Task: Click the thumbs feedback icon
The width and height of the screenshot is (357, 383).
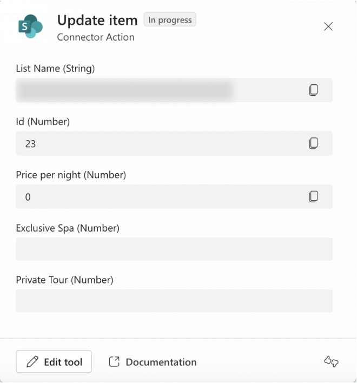Action: 331,362
